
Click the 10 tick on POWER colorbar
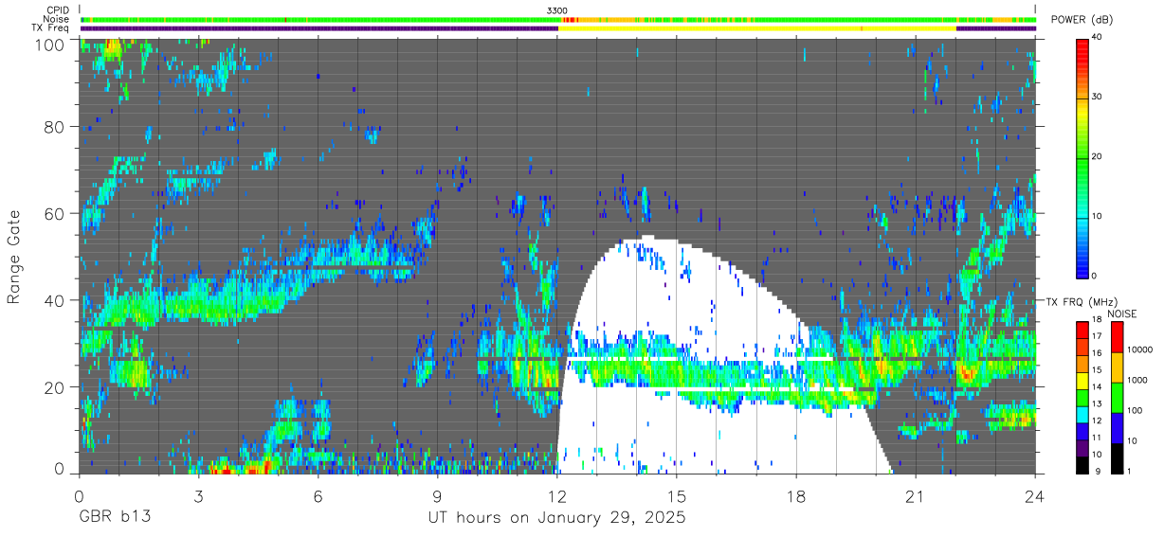coord(1099,217)
